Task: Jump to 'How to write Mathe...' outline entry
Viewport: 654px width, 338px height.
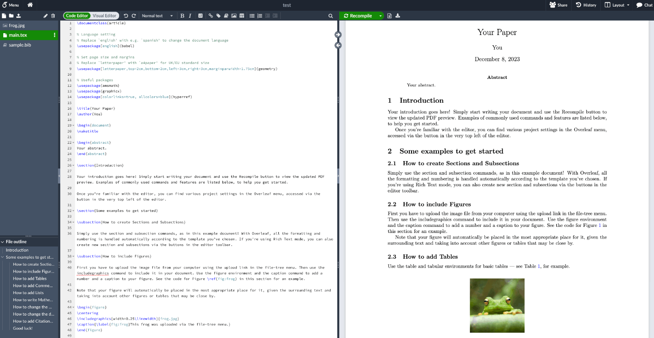Action: tap(33, 300)
